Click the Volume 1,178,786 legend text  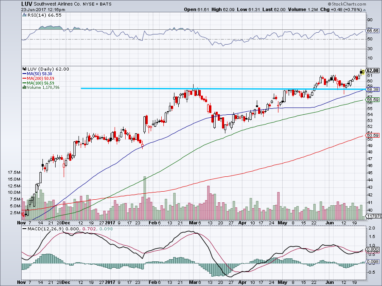[43, 87]
